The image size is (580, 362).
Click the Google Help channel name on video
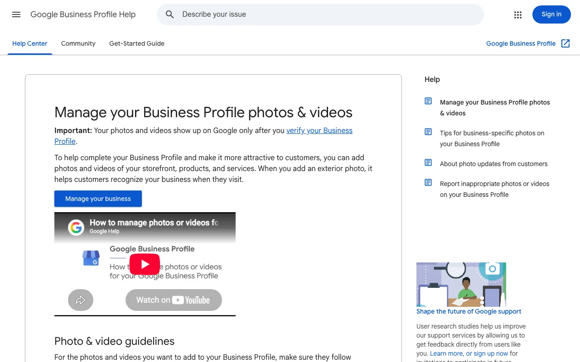point(104,231)
